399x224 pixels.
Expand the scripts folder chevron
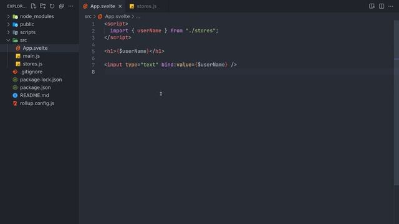[x=8, y=32]
